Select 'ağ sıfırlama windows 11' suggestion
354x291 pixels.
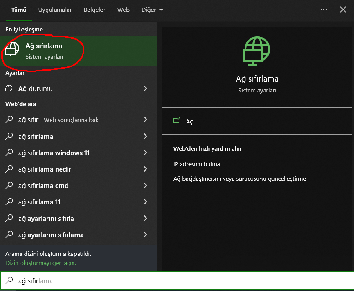pos(78,153)
